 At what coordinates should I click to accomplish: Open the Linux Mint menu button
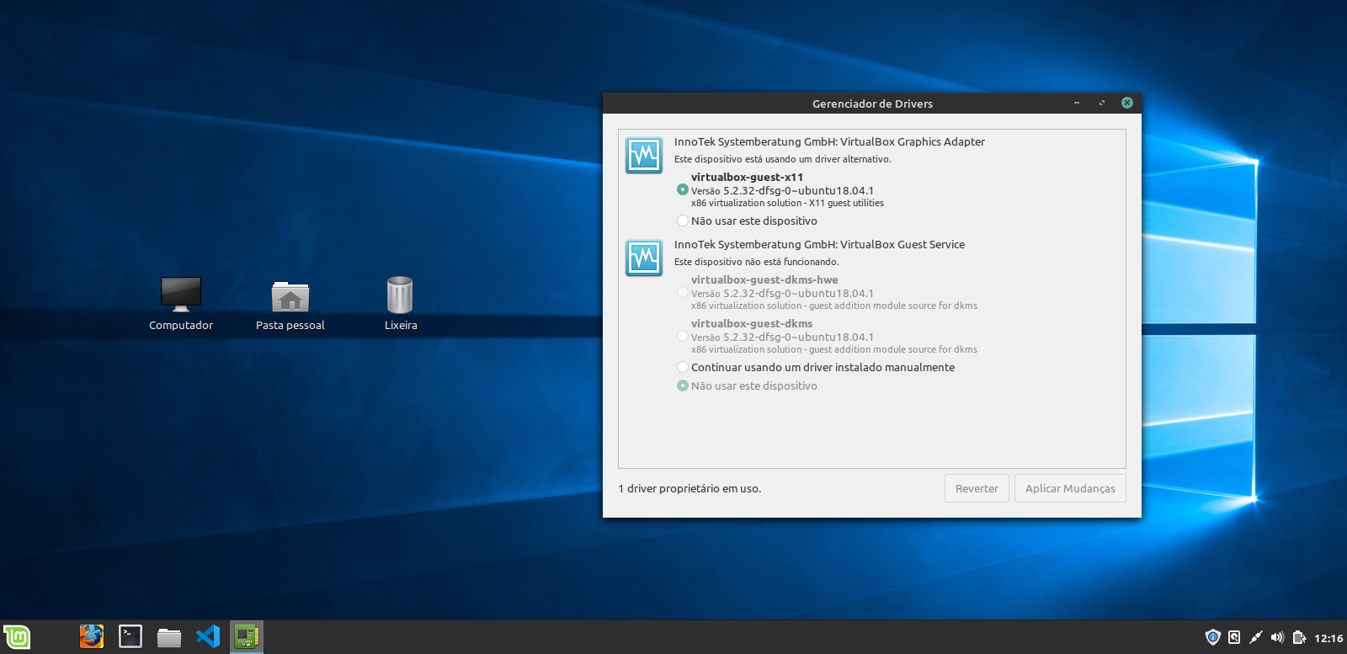(x=17, y=637)
